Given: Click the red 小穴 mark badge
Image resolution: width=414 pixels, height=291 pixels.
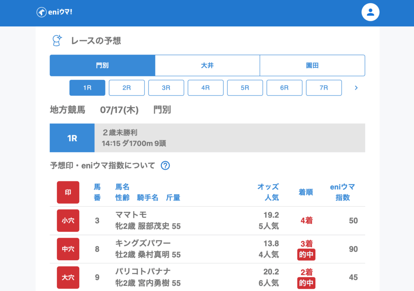Looking at the screenshot, I should [68, 221].
